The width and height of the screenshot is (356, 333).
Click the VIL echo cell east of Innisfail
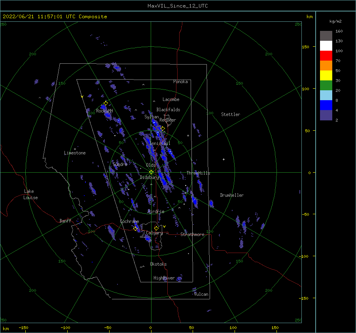[x=171, y=153]
